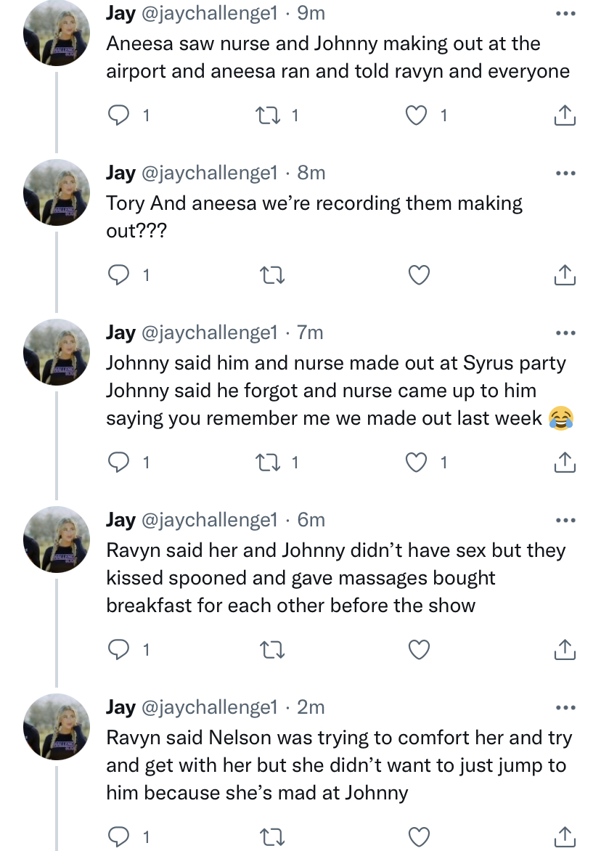The width and height of the screenshot is (601, 851).
Task: Open the @jaychallenge1 handle on the 6m tweet
Action: 209,520
